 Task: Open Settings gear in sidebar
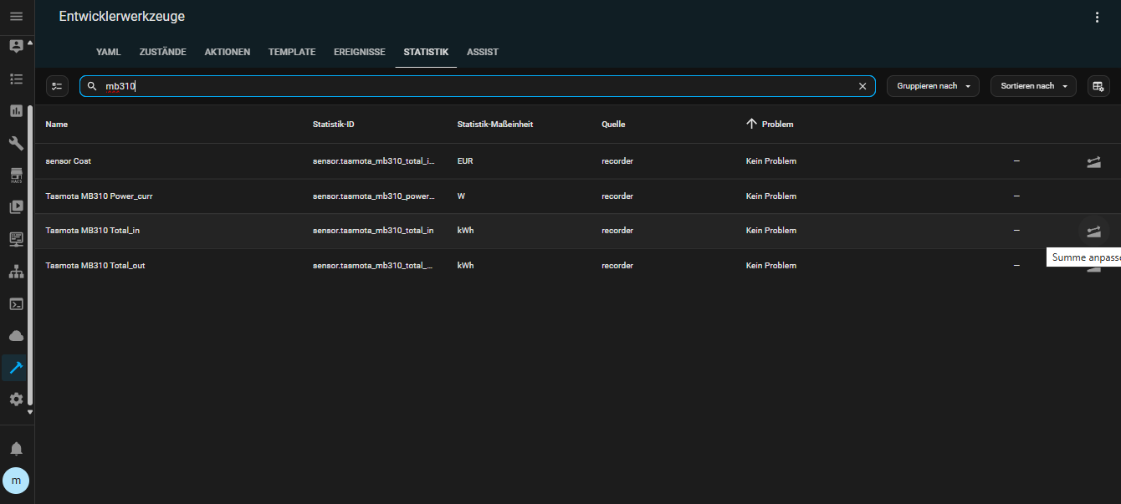[x=16, y=400]
